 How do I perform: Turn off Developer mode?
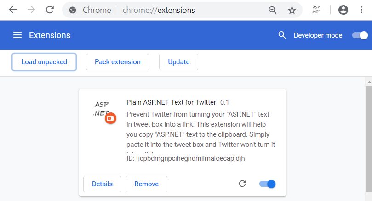(x=360, y=35)
